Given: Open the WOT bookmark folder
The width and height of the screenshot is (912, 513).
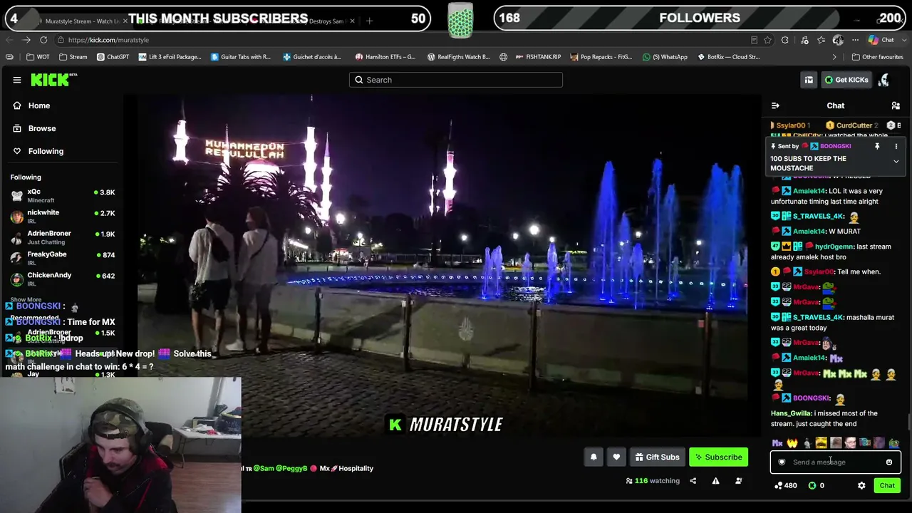Looking at the screenshot, I should coord(38,57).
